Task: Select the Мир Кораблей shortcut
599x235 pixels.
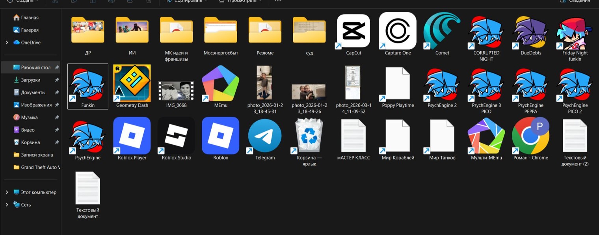Action: point(398,139)
